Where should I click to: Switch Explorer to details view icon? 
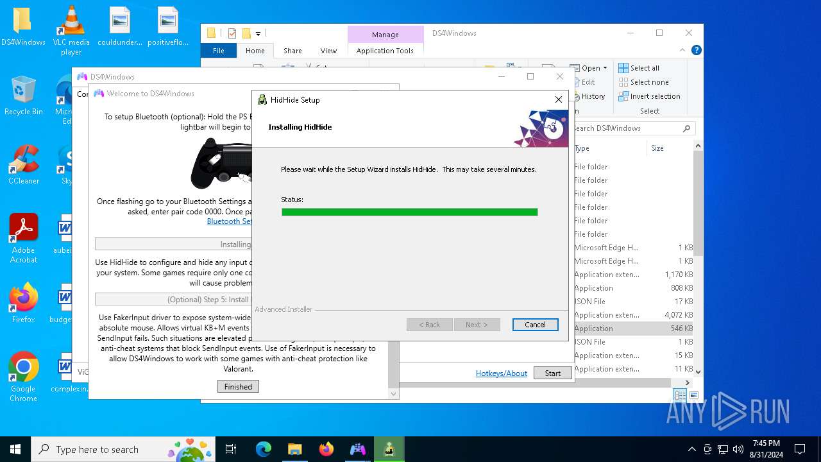point(680,395)
